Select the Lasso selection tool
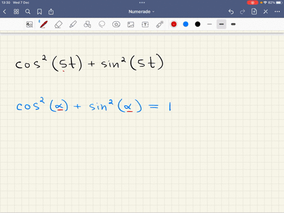This screenshot has height=213, width=284. (102, 24)
